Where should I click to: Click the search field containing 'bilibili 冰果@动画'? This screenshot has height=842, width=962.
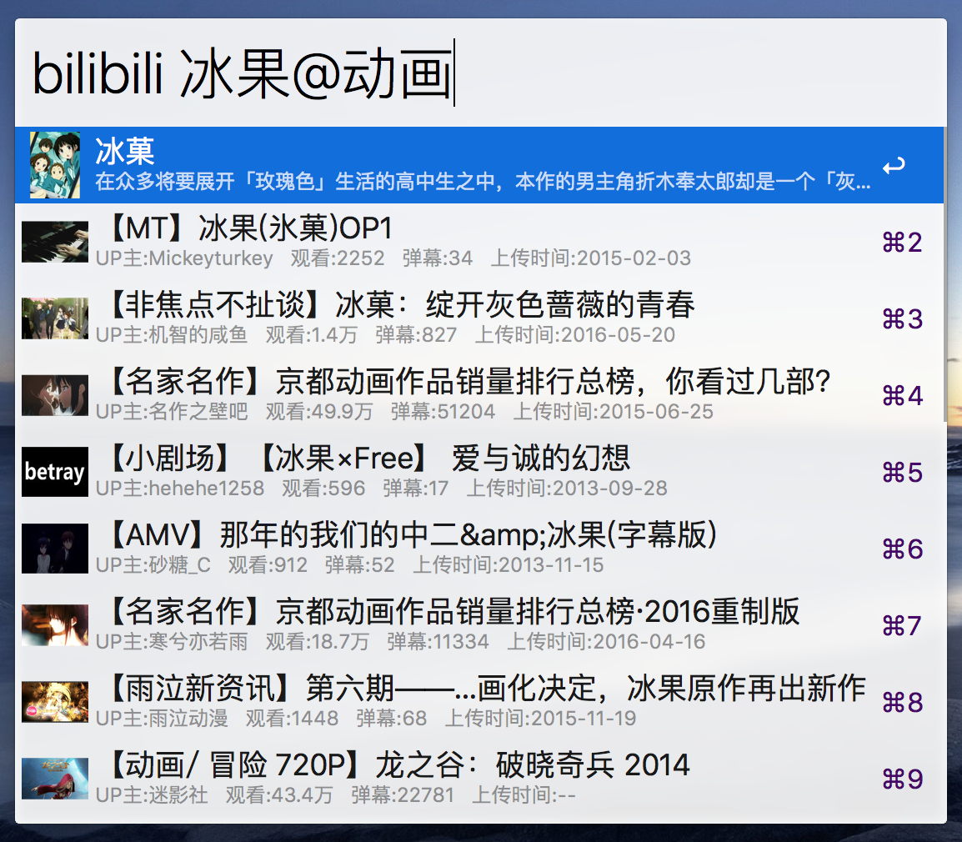[x=480, y=73]
